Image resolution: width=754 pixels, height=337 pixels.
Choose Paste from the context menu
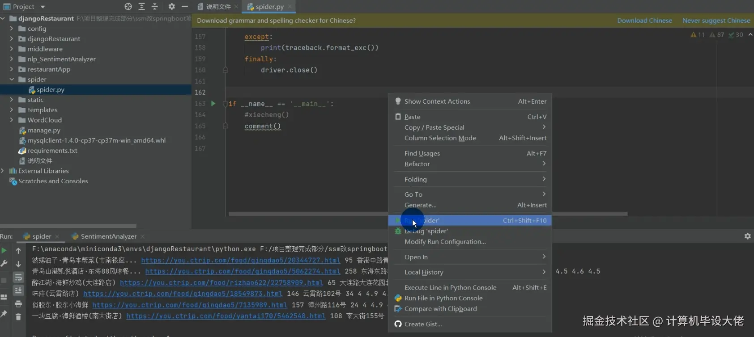point(470,117)
